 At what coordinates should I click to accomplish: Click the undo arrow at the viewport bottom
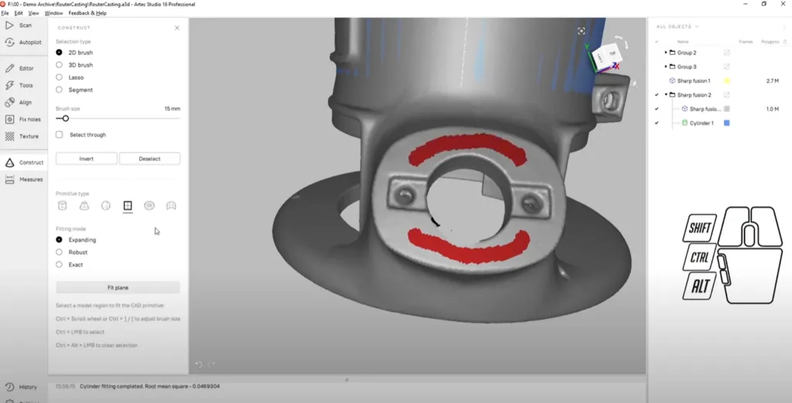coord(199,364)
